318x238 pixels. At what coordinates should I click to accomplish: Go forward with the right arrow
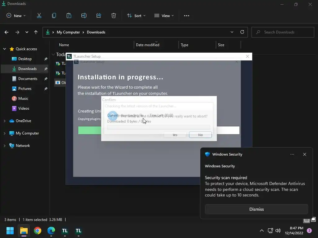click(17, 32)
